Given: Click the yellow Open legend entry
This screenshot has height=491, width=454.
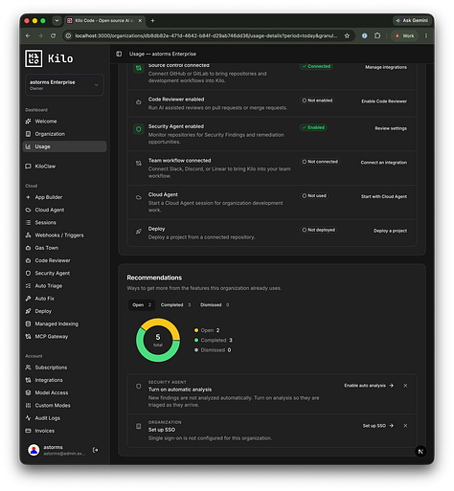Looking at the screenshot, I should point(207,330).
